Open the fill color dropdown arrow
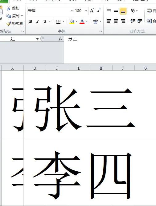This screenshot has width=156, height=206. point(77,21)
